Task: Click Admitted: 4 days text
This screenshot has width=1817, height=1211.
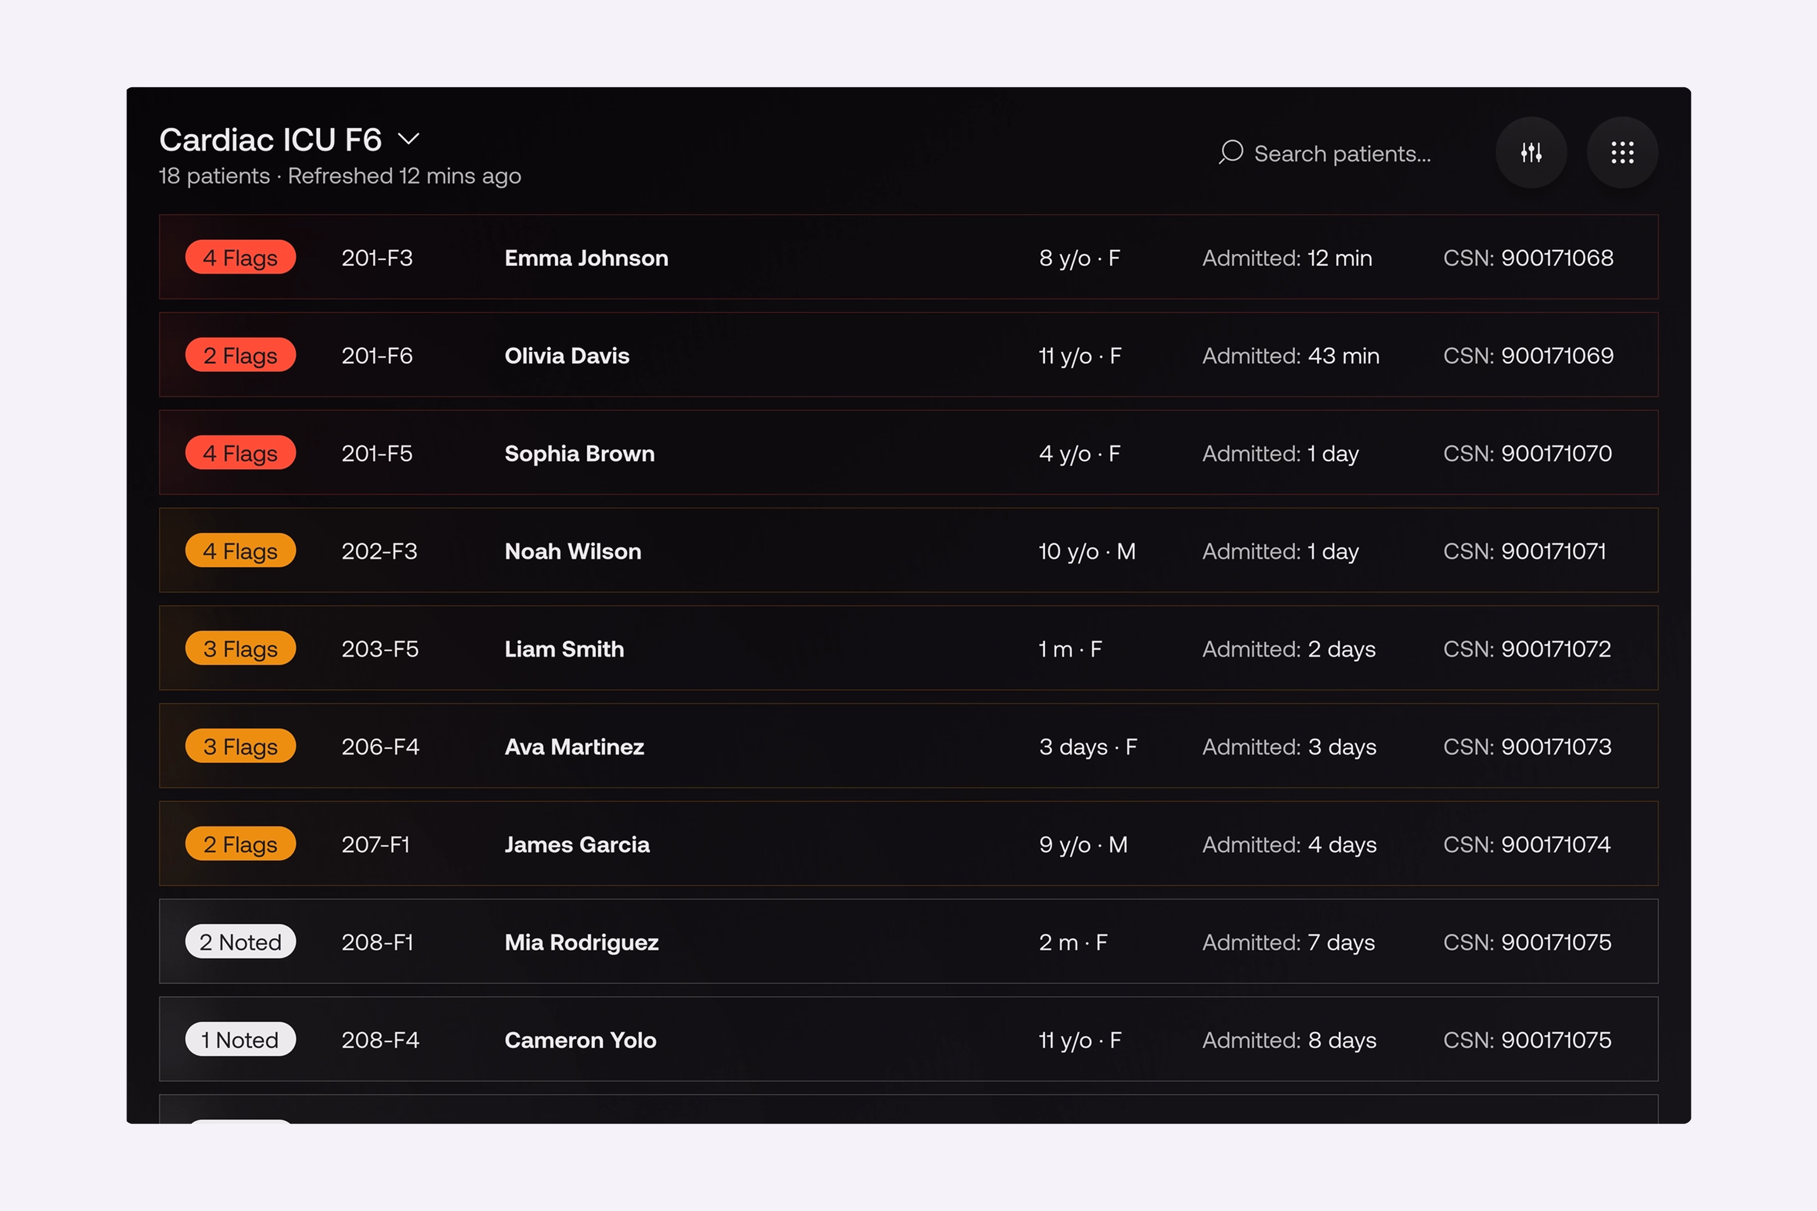Action: click(x=1290, y=845)
